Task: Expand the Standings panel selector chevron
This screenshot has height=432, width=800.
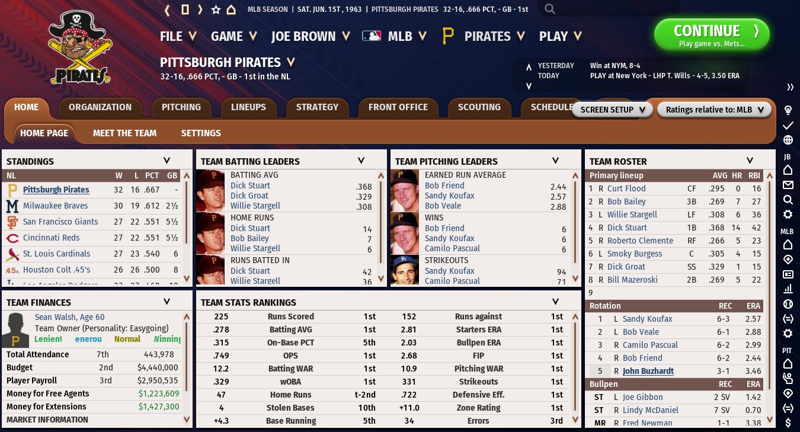Action: [x=167, y=161]
